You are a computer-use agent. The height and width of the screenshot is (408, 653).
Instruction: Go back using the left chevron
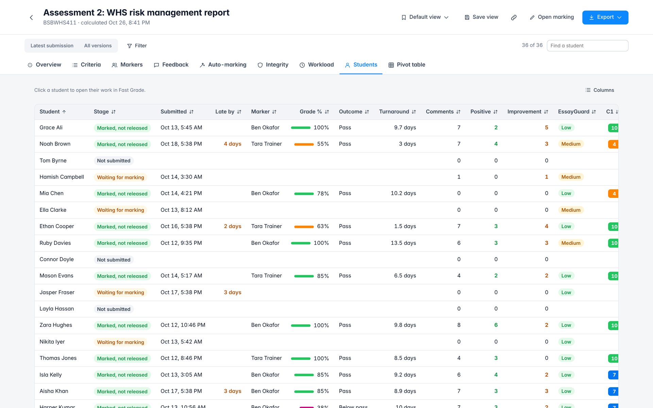(31, 17)
